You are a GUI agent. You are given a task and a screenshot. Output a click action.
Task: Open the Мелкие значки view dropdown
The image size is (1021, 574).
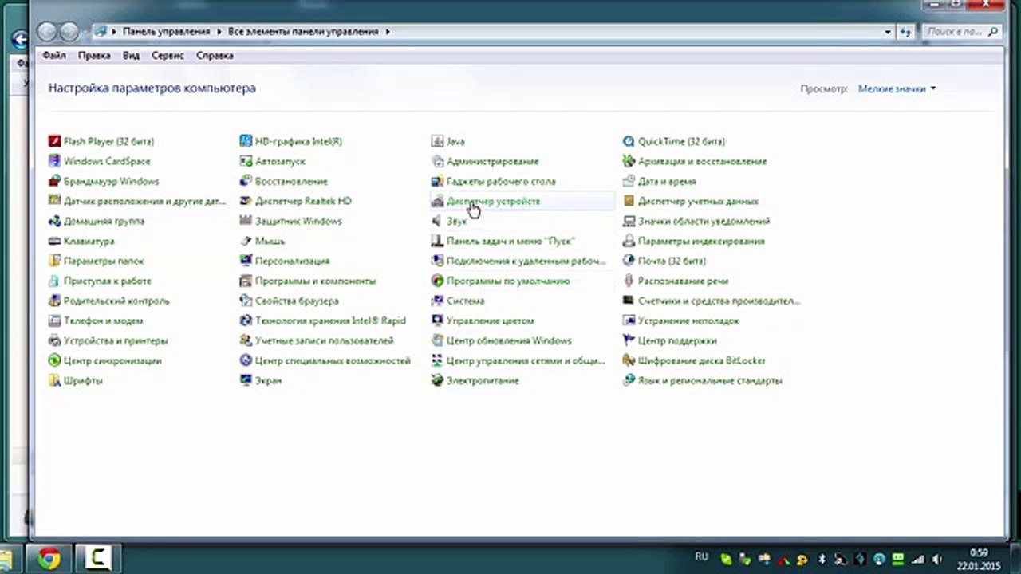(x=897, y=88)
